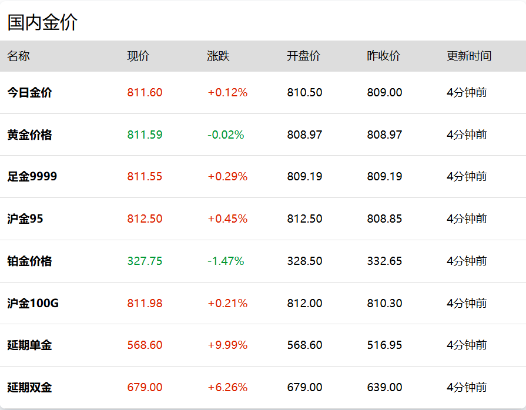Click the 昨收价 column header
The height and width of the screenshot is (410, 526).
click(x=383, y=56)
